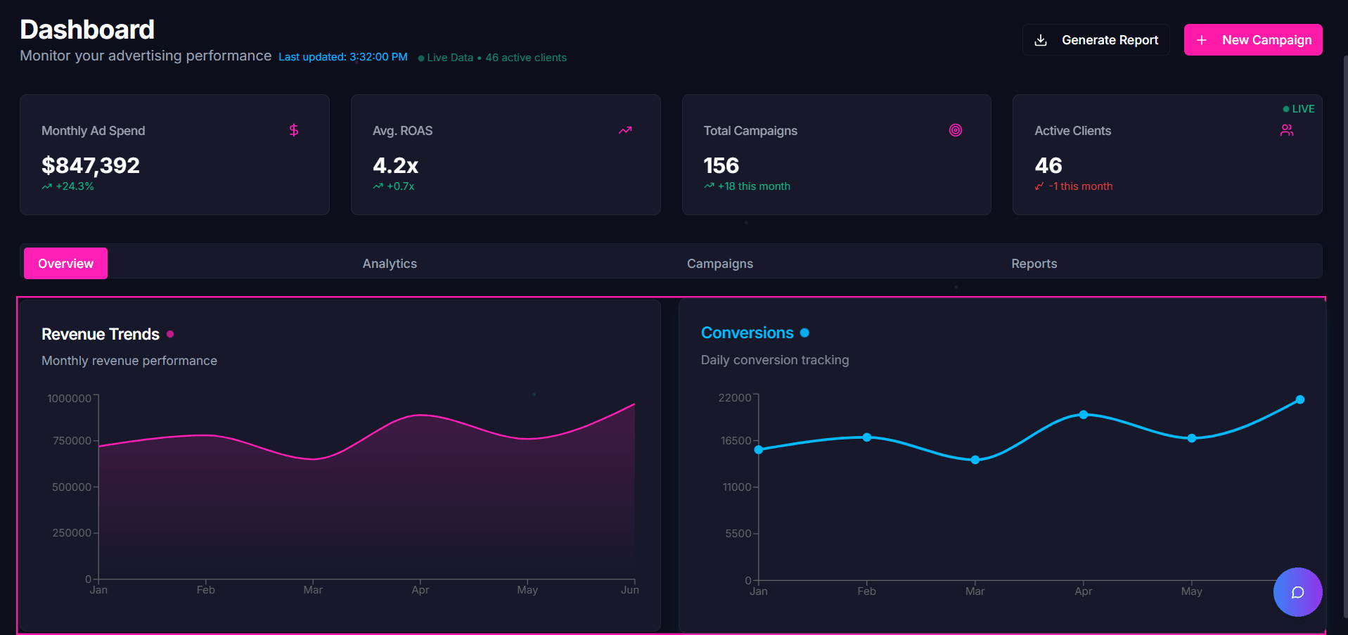This screenshot has height=635, width=1348.
Task: Click the target icon on Total Campaigns card
Action: (x=955, y=130)
